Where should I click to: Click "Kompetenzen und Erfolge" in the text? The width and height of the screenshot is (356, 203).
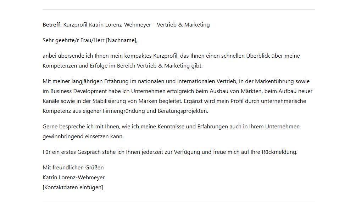[x=73, y=66]
